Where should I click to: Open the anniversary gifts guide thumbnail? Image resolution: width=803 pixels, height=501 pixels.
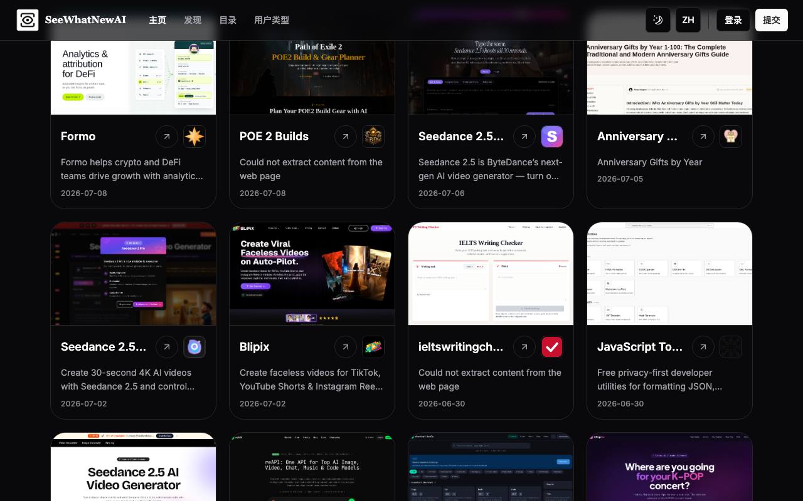coord(669,78)
